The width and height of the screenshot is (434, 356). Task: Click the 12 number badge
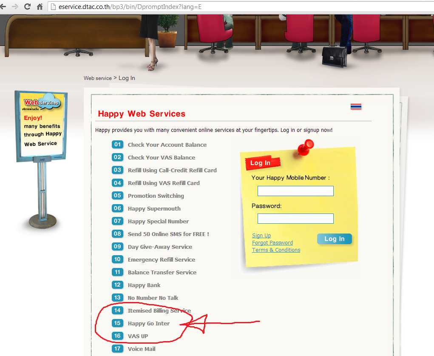117,285
